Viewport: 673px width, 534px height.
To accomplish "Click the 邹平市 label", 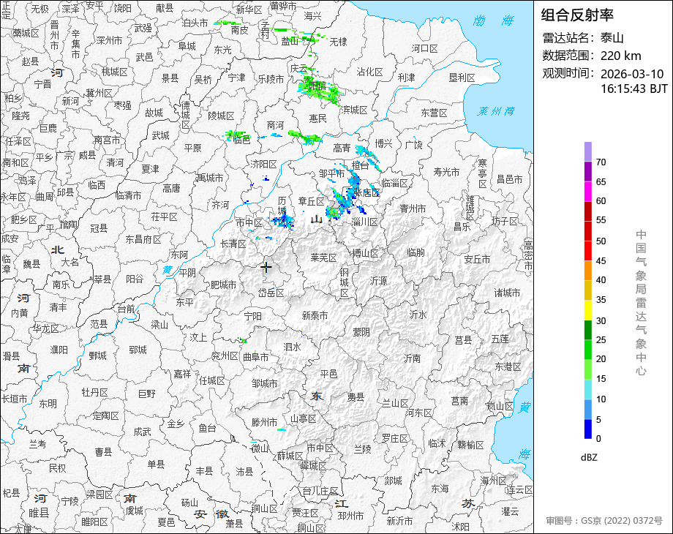I will click(332, 174).
